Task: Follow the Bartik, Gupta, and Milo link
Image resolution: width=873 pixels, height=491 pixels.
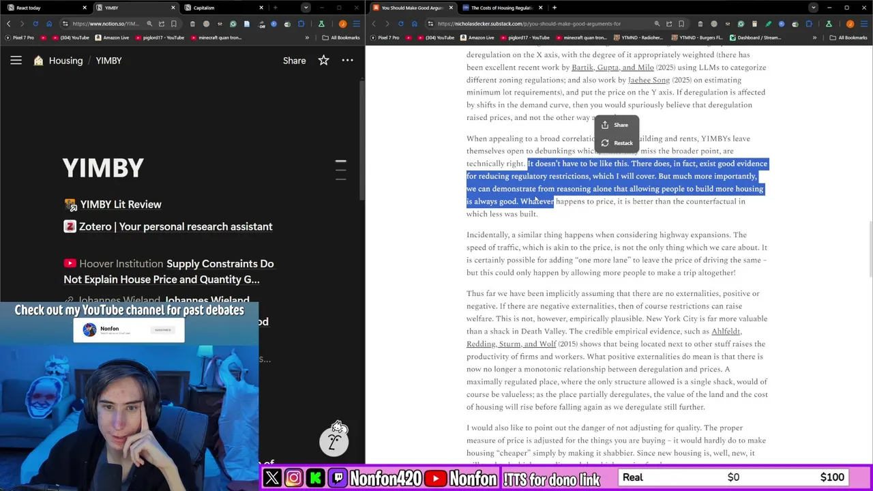Action: point(612,68)
